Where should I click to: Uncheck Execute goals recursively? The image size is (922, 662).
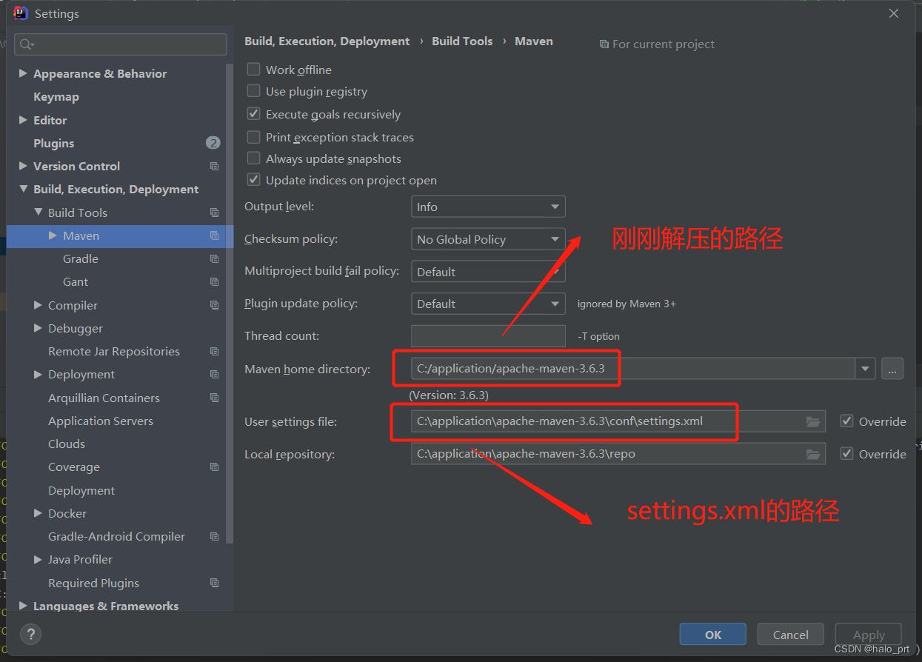tap(253, 114)
